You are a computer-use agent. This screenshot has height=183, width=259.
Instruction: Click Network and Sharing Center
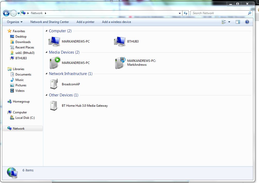click(x=49, y=22)
